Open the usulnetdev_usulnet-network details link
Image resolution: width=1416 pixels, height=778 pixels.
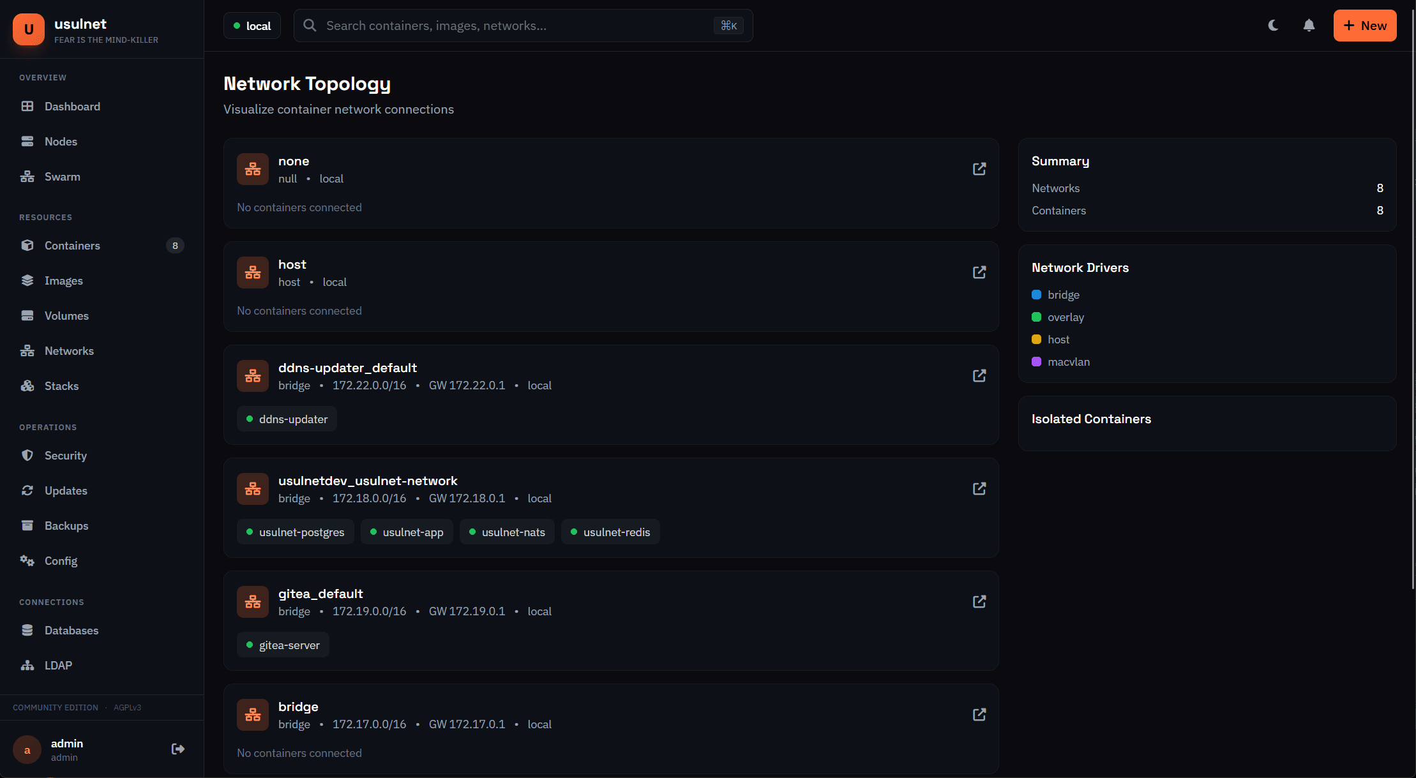pos(979,488)
